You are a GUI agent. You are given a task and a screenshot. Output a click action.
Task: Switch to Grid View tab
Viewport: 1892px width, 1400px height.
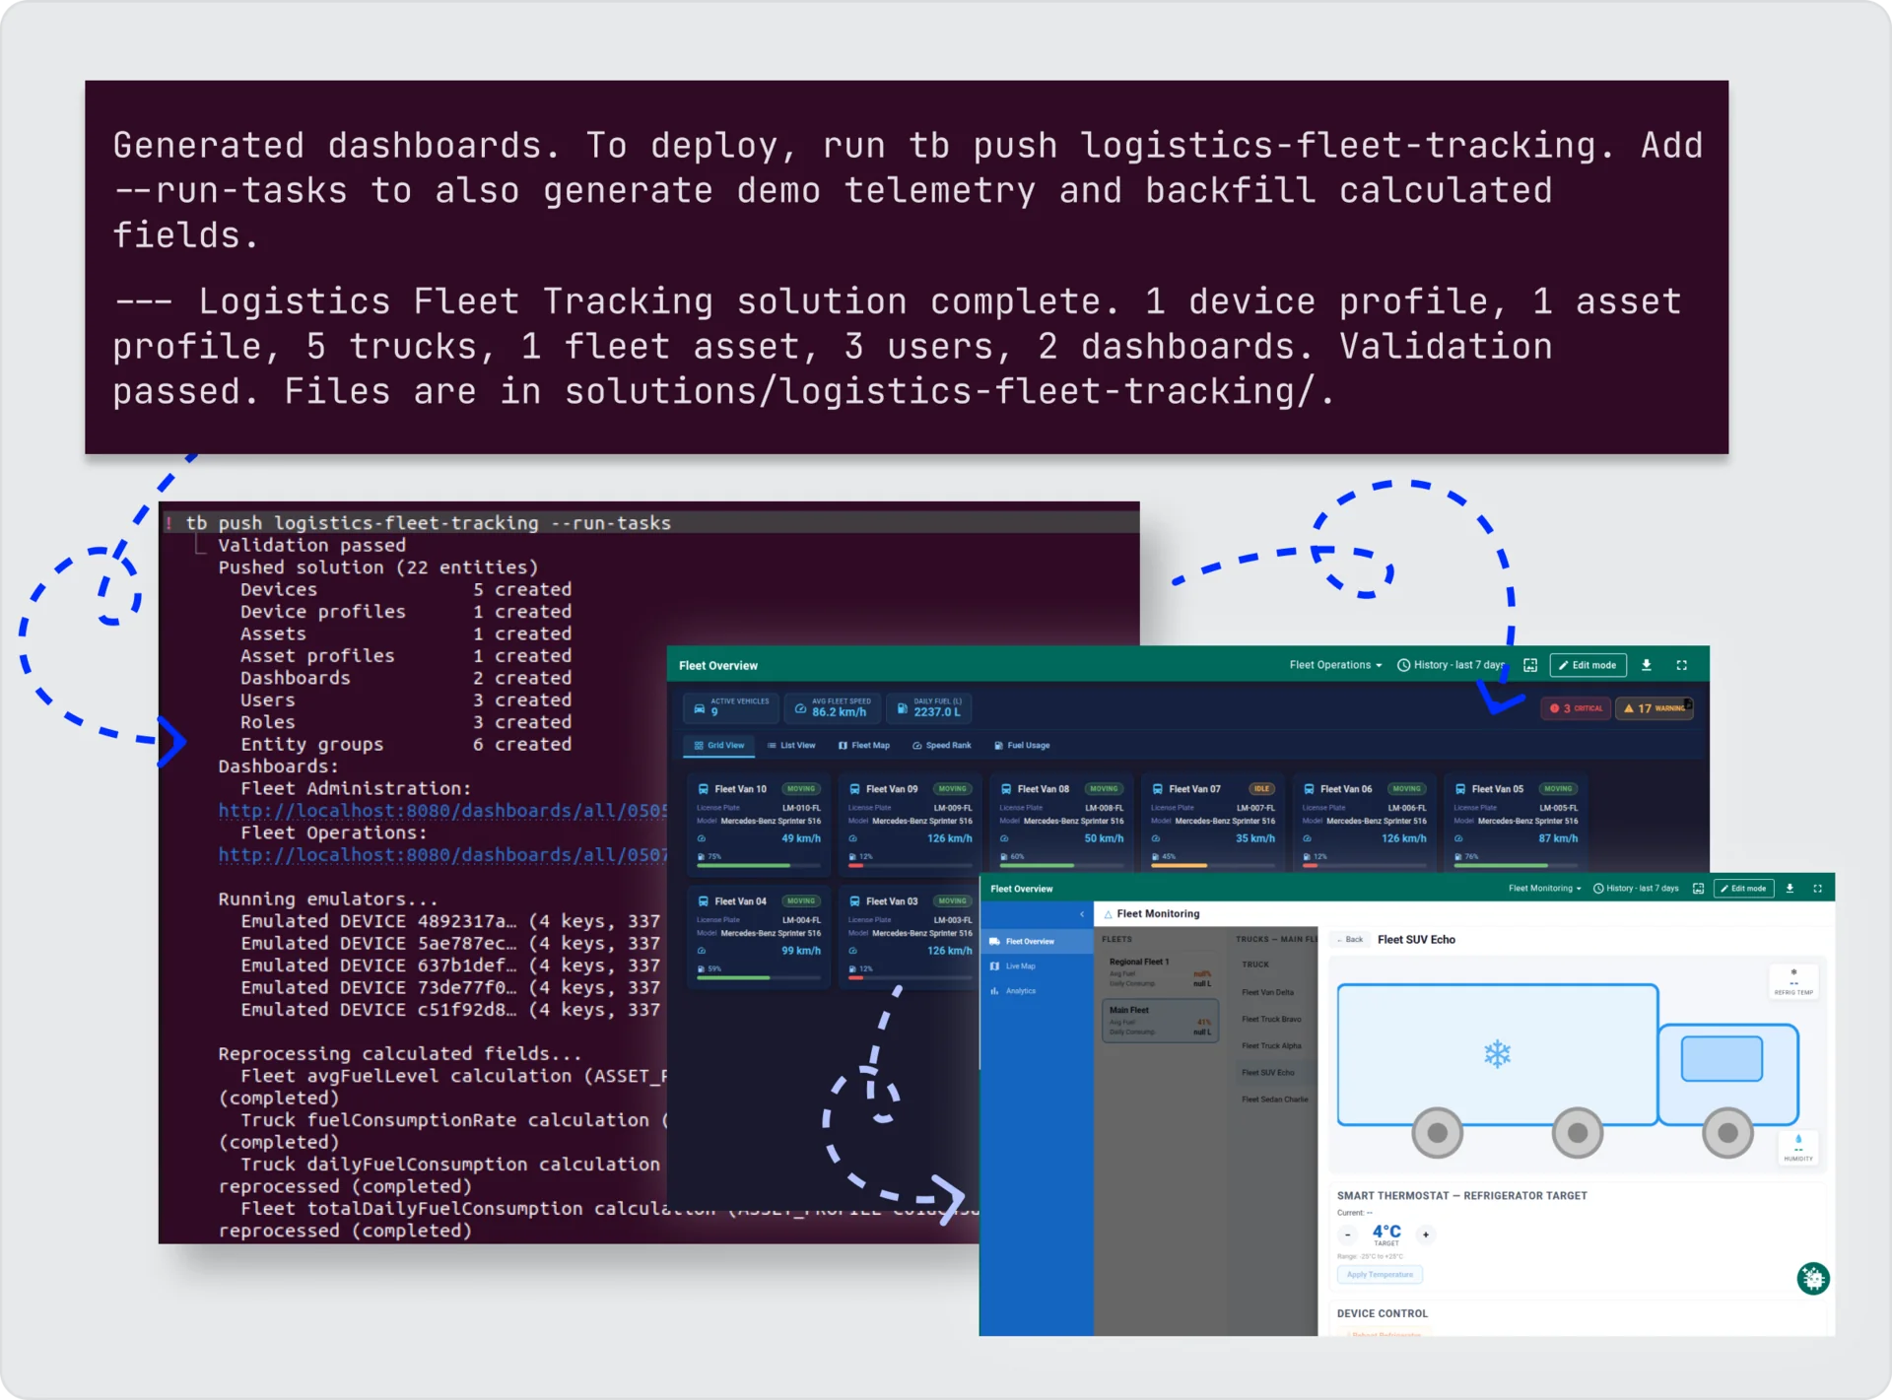coord(719,746)
